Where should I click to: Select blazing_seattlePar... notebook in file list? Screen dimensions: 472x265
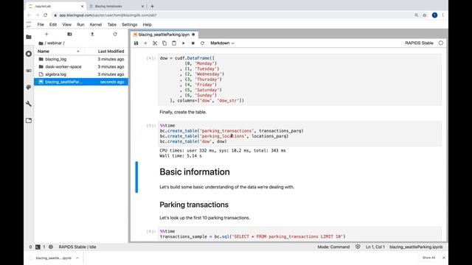tap(81, 82)
